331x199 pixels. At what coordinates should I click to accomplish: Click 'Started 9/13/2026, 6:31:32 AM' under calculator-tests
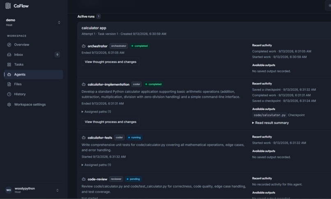pos(103,157)
